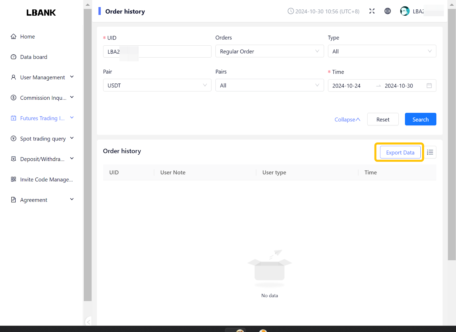Screen dimensions: 456x332
Task: Open the Pair dropdown showing USDT
Action: (x=157, y=85)
